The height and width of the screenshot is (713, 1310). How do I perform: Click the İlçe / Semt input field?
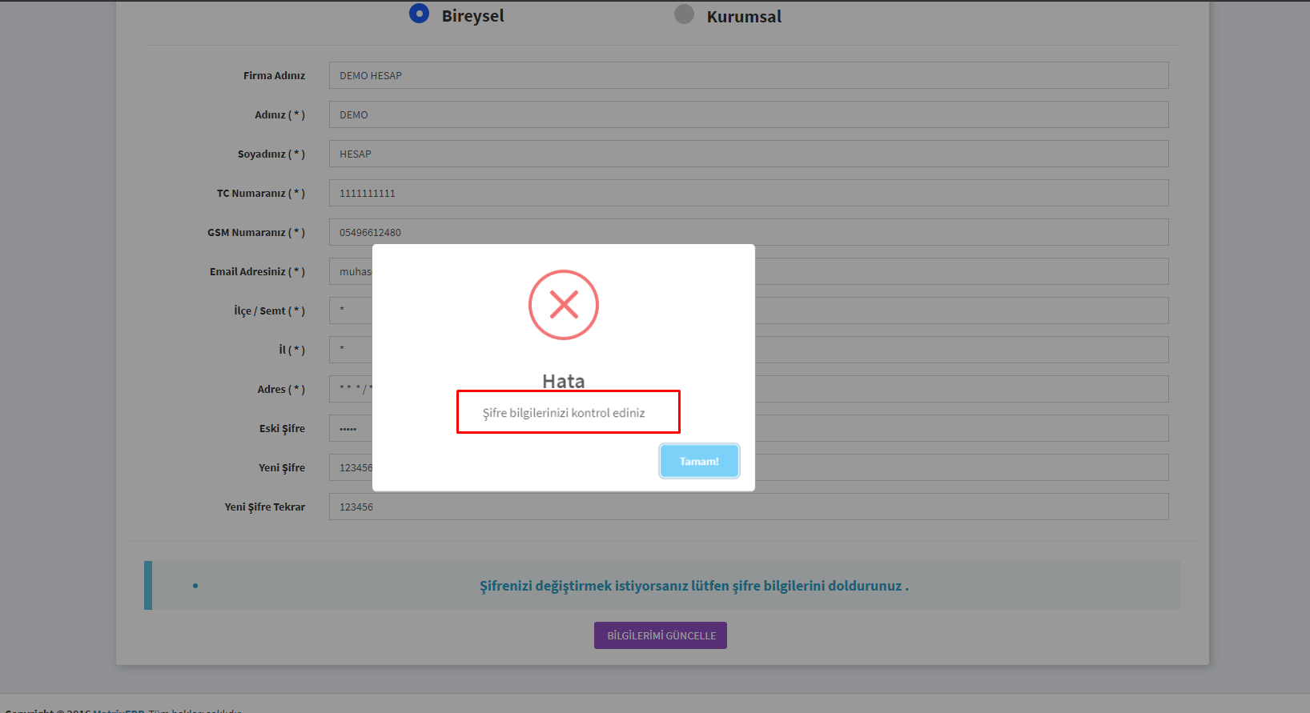(x=961, y=310)
